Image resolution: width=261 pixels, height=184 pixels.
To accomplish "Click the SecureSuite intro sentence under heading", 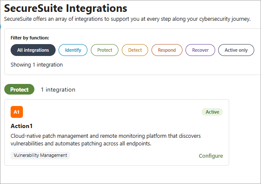I will 127,19.
